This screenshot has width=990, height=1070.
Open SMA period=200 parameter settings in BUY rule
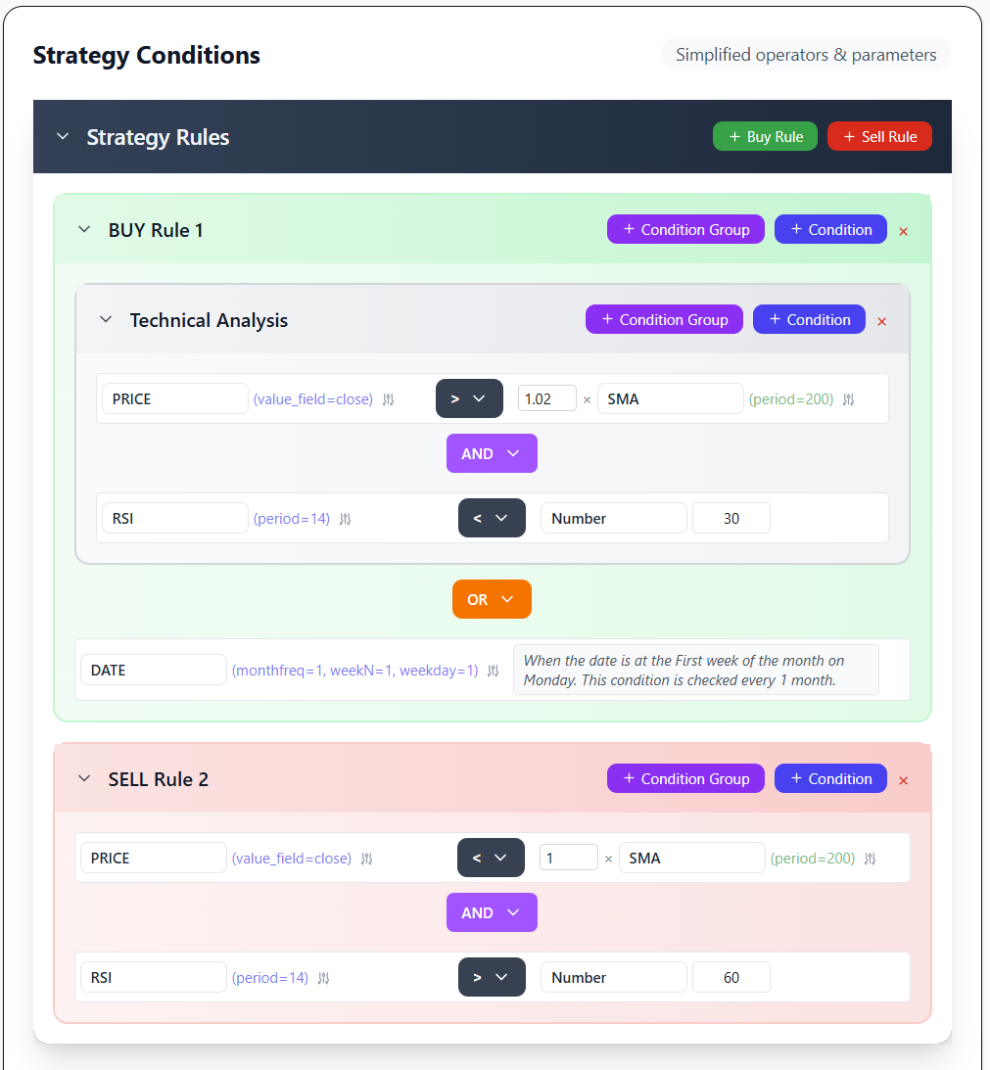point(848,398)
